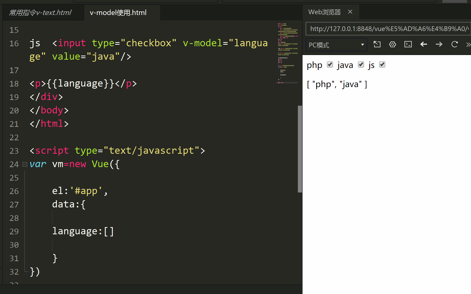
Task: Click the el:'#app' code line
Action: tap(80, 191)
